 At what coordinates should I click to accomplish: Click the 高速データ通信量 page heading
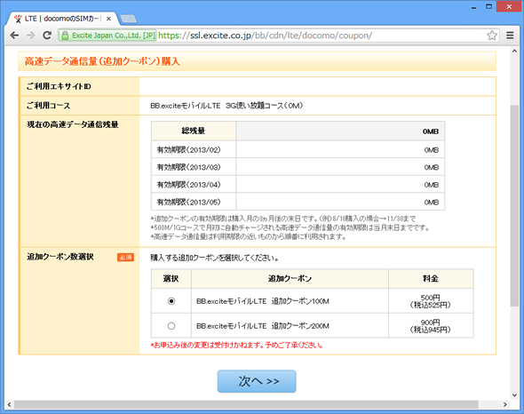click(102, 61)
